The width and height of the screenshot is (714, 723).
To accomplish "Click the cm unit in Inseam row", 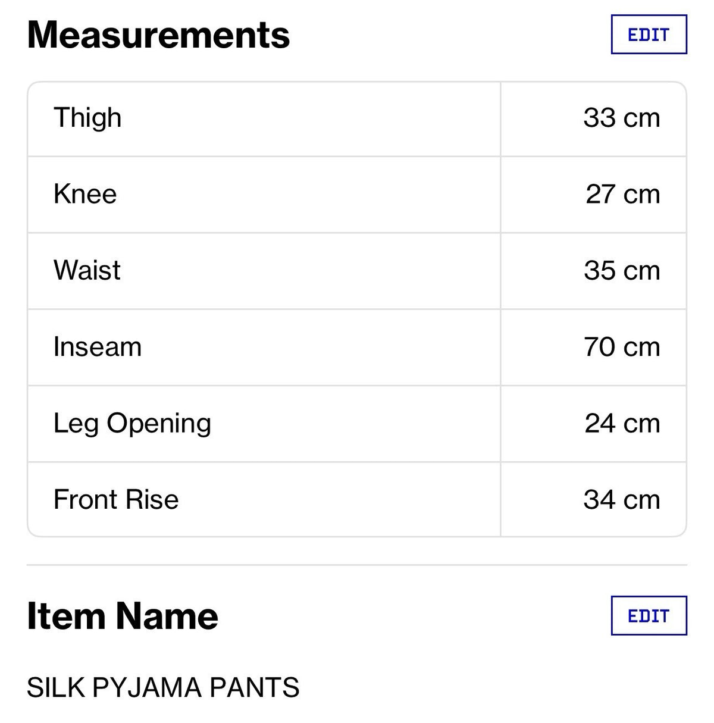I will click(642, 347).
